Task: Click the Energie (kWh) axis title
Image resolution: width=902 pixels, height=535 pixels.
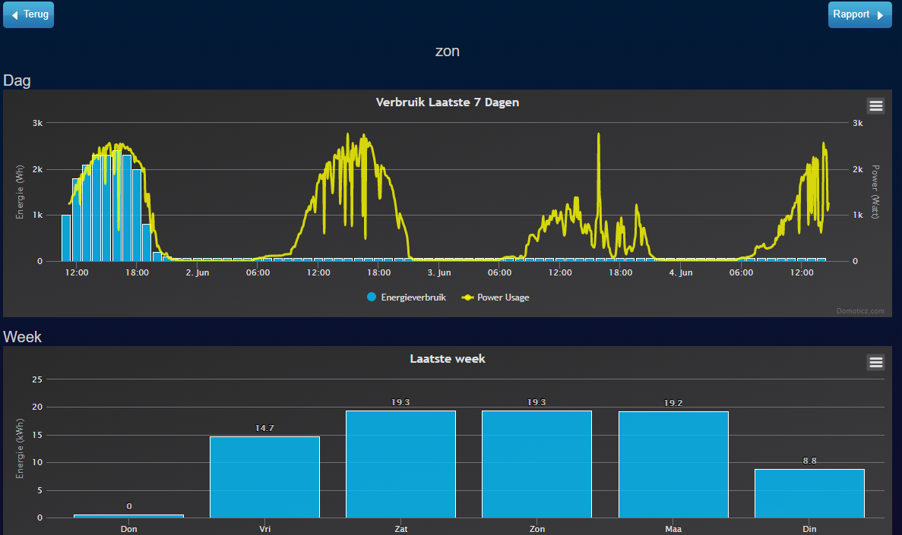Action: click(20, 448)
